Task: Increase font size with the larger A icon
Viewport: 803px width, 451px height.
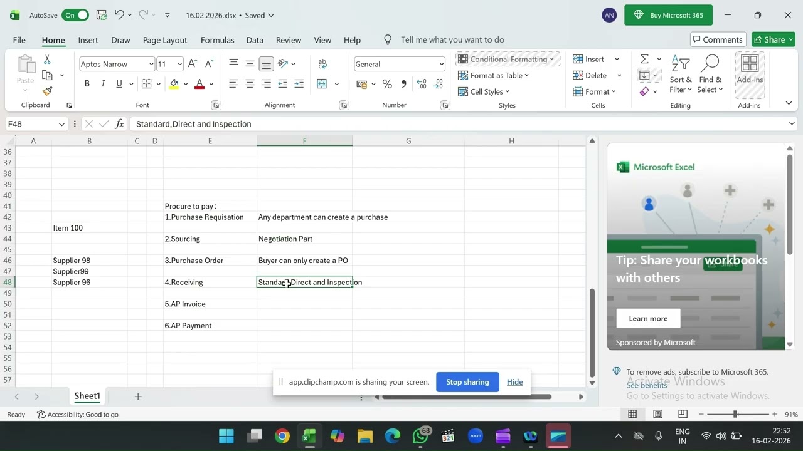Action: (193, 64)
